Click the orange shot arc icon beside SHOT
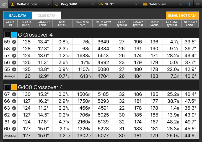This screenshot has height=142, width=202. pos(101,4)
